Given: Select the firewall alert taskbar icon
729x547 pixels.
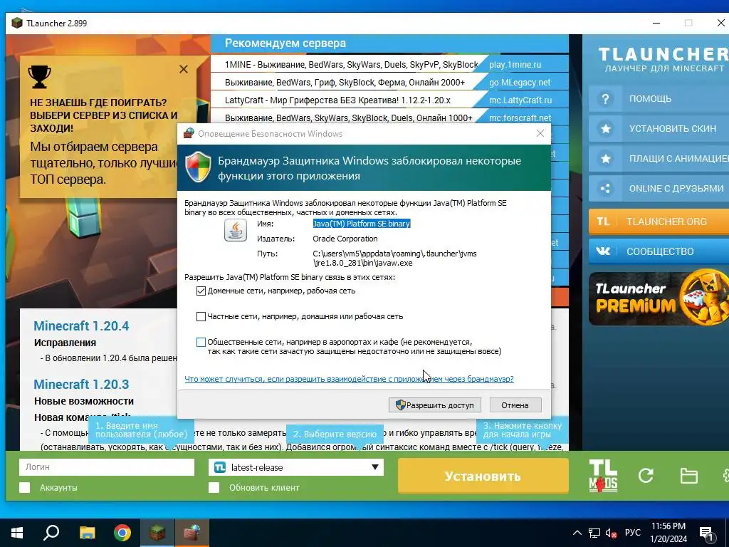Looking at the screenshot, I should [192, 533].
